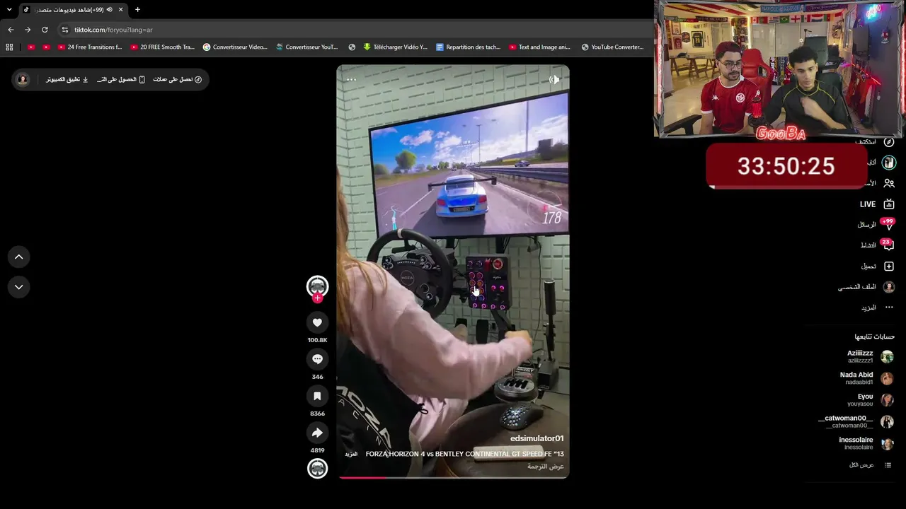Open the Convertisseur YouT... bookmark
The height and width of the screenshot is (509, 906).
pyautogui.click(x=307, y=47)
